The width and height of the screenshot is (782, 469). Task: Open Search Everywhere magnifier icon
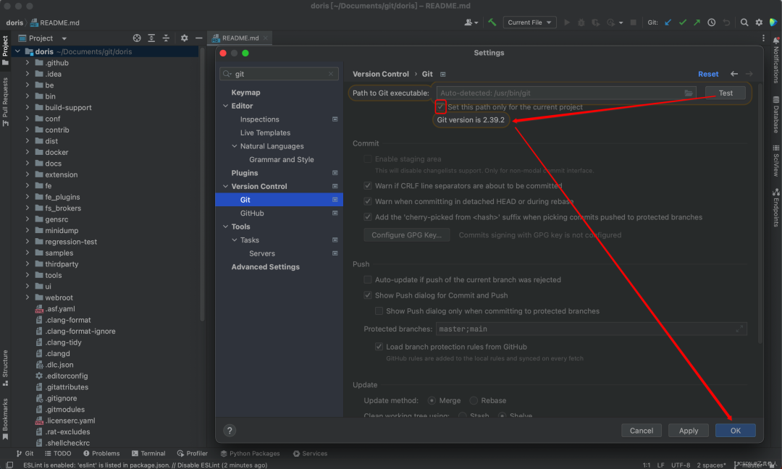pos(744,22)
